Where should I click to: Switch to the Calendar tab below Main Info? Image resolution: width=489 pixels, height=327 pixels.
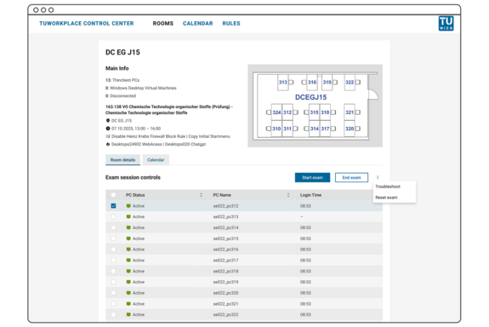[x=156, y=160]
